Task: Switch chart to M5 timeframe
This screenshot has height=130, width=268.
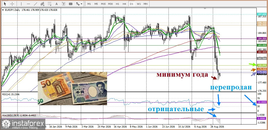Action: 96,4
